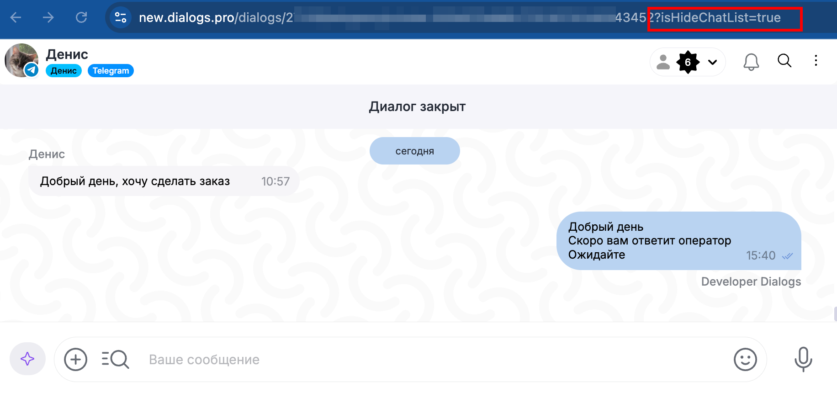Expand the operator assignment dropdown chevron
Image resolution: width=837 pixels, height=393 pixels.
(x=712, y=62)
